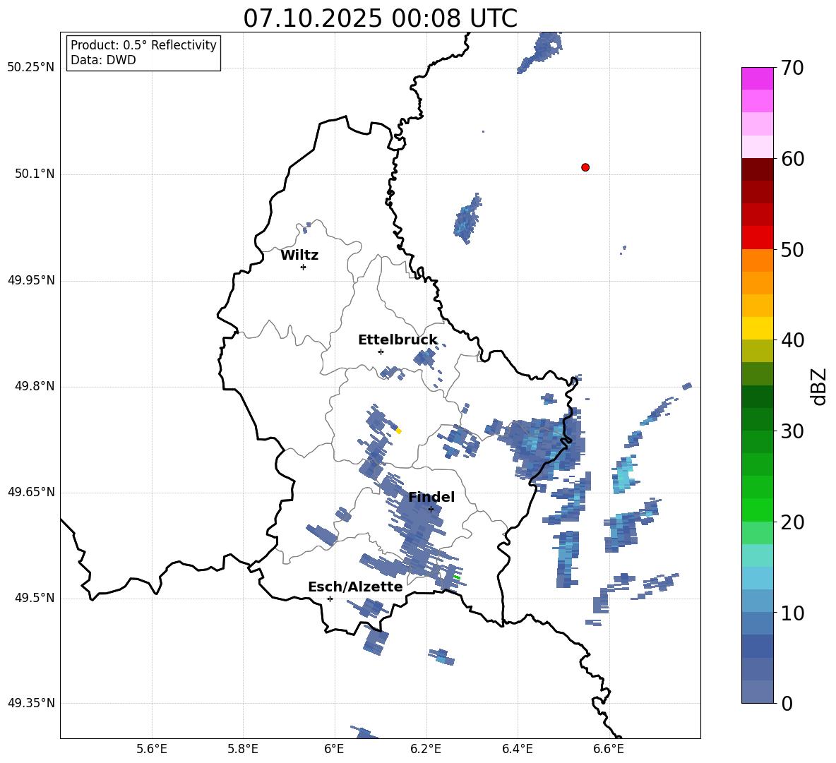Click the 10 tick on the colorbar

792,613
